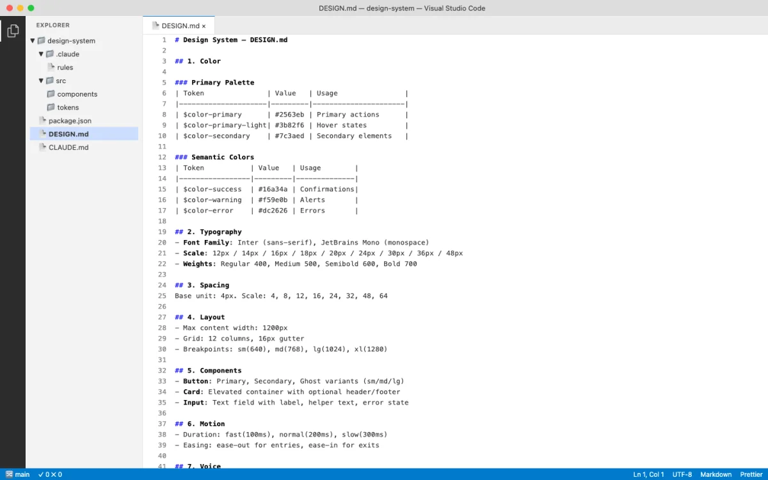Click the folder icon beside .claude
Screen dimensions: 768x480
tap(50, 54)
